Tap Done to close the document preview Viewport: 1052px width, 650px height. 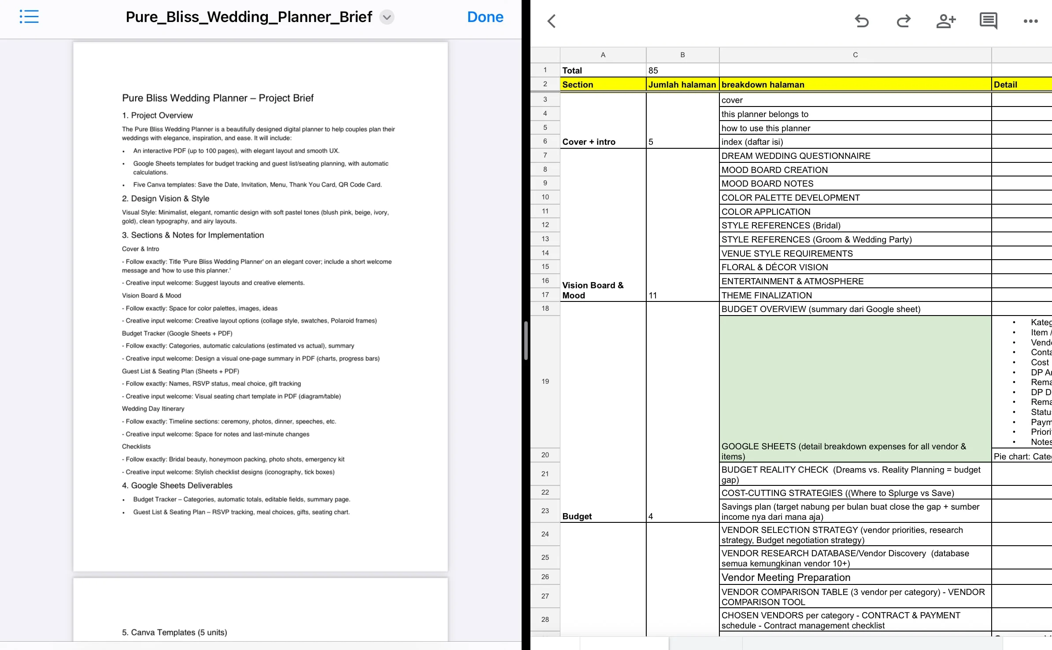485,17
